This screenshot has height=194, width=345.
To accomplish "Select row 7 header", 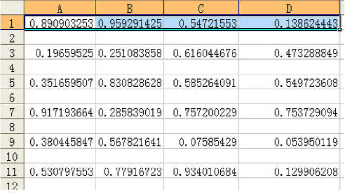I will [x=12, y=112].
